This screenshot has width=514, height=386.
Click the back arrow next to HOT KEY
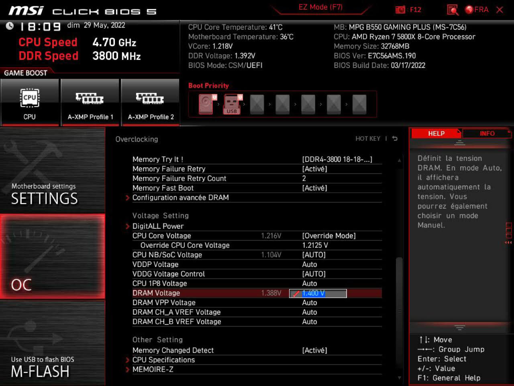(395, 139)
